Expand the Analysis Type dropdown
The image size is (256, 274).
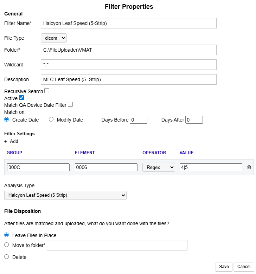coord(65,195)
